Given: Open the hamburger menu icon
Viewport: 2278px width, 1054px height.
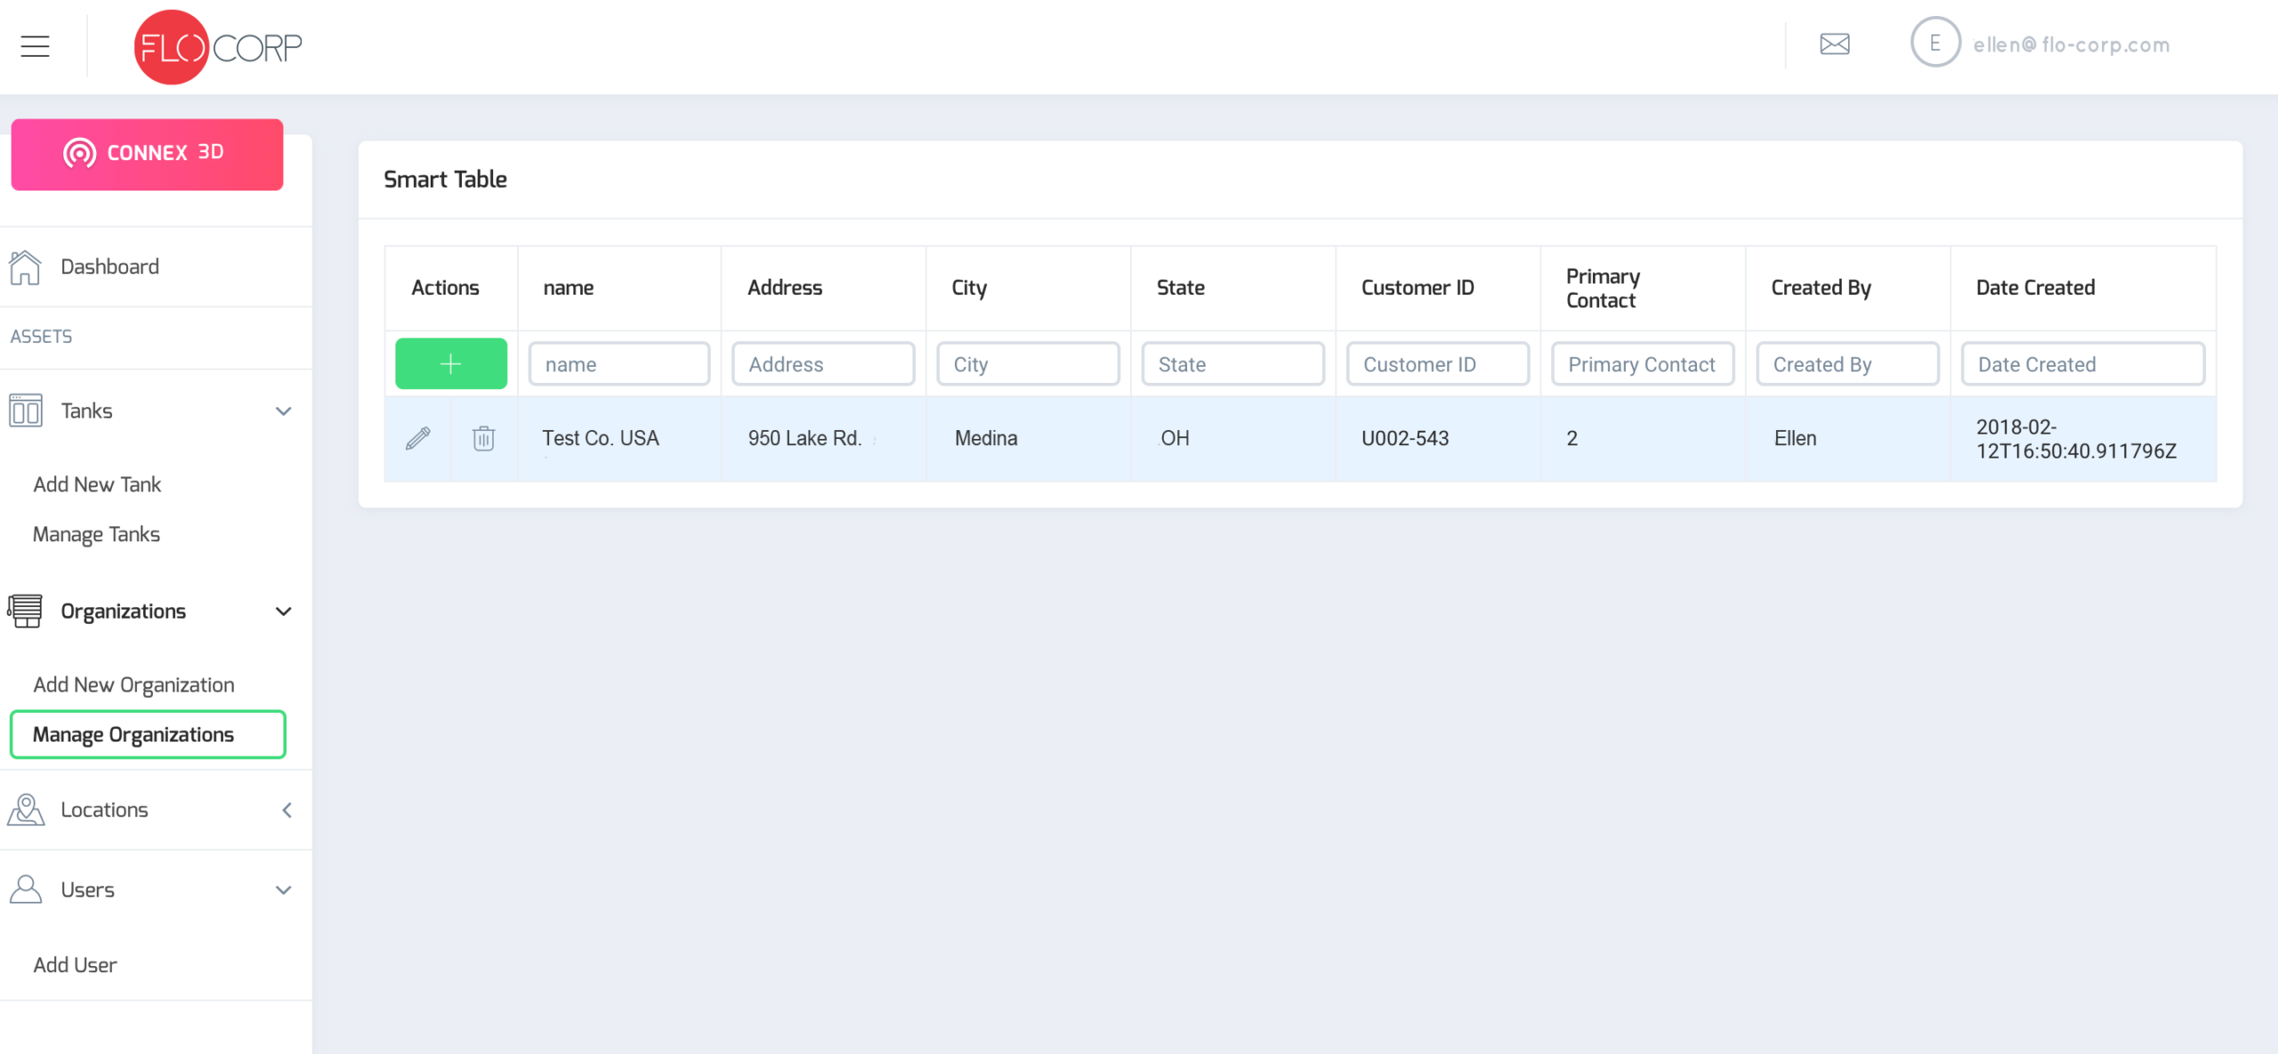Looking at the screenshot, I should pyautogui.click(x=35, y=45).
